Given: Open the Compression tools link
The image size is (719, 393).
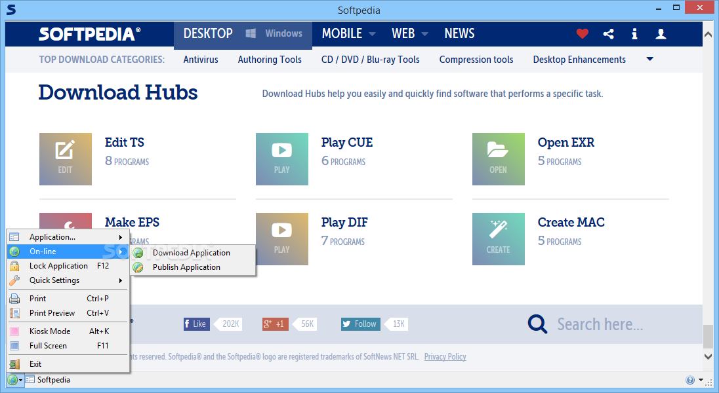Looking at the screenshot, I should point(476,60).
